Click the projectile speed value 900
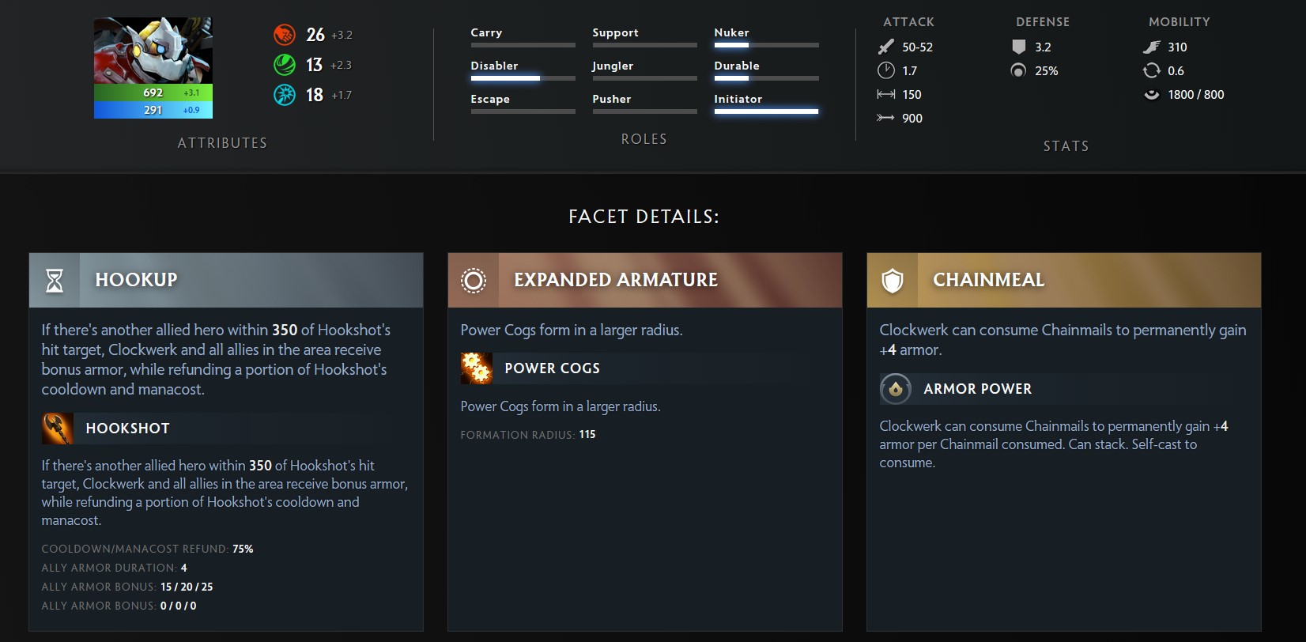 pyautogui.click(x=912, y=119)
